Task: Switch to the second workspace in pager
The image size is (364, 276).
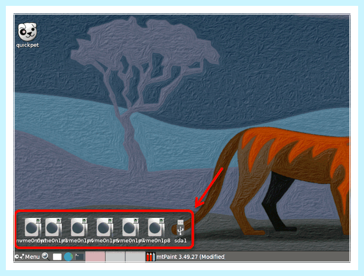Action: pos(116,257)
